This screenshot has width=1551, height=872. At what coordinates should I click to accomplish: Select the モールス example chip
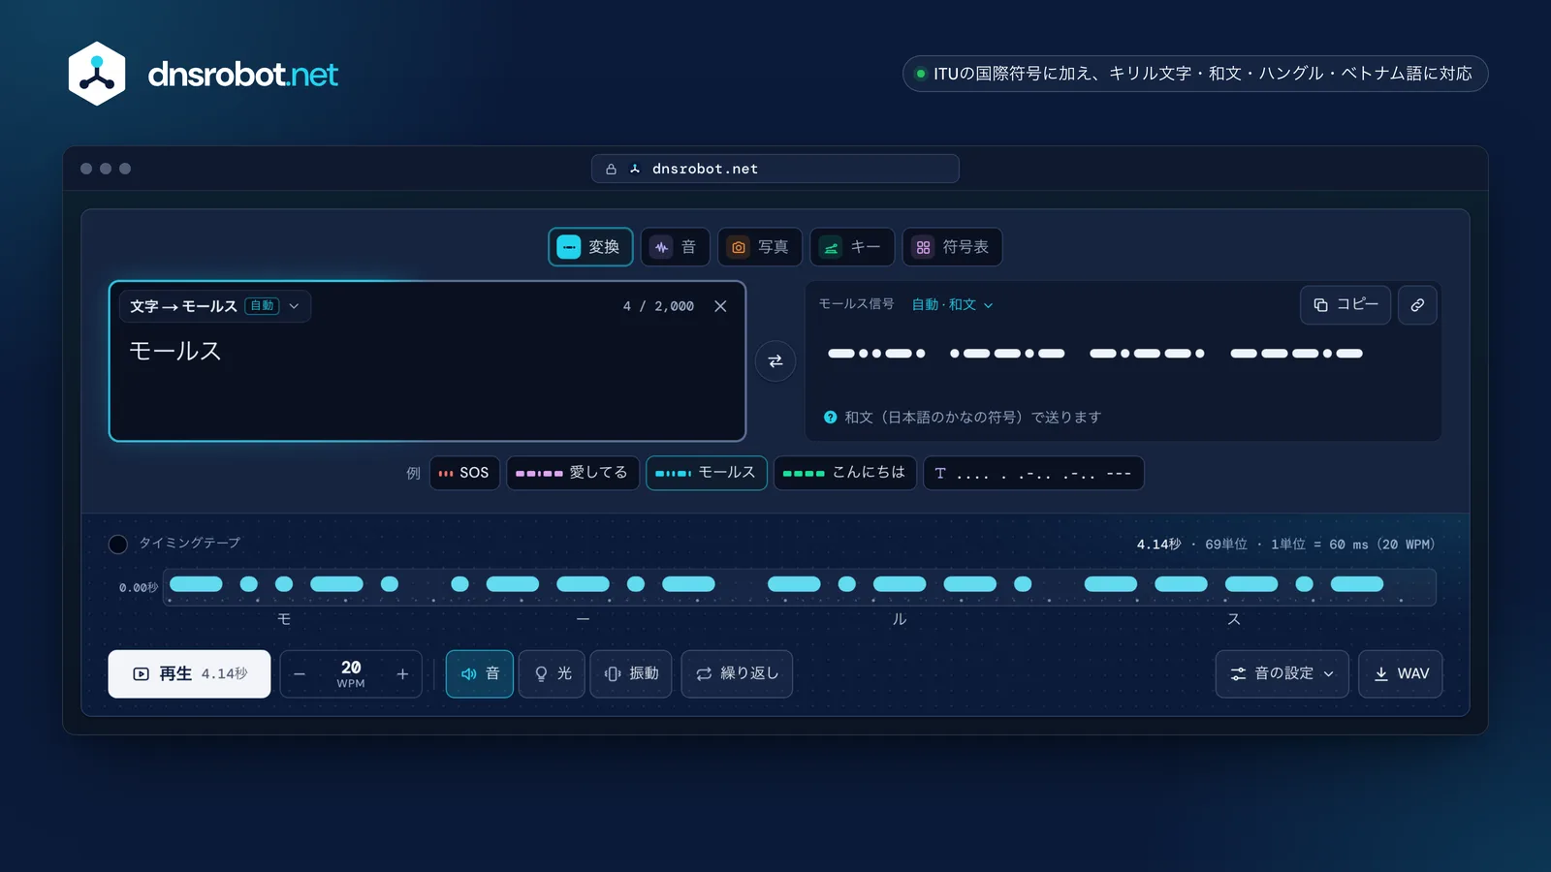coord(707,473)
